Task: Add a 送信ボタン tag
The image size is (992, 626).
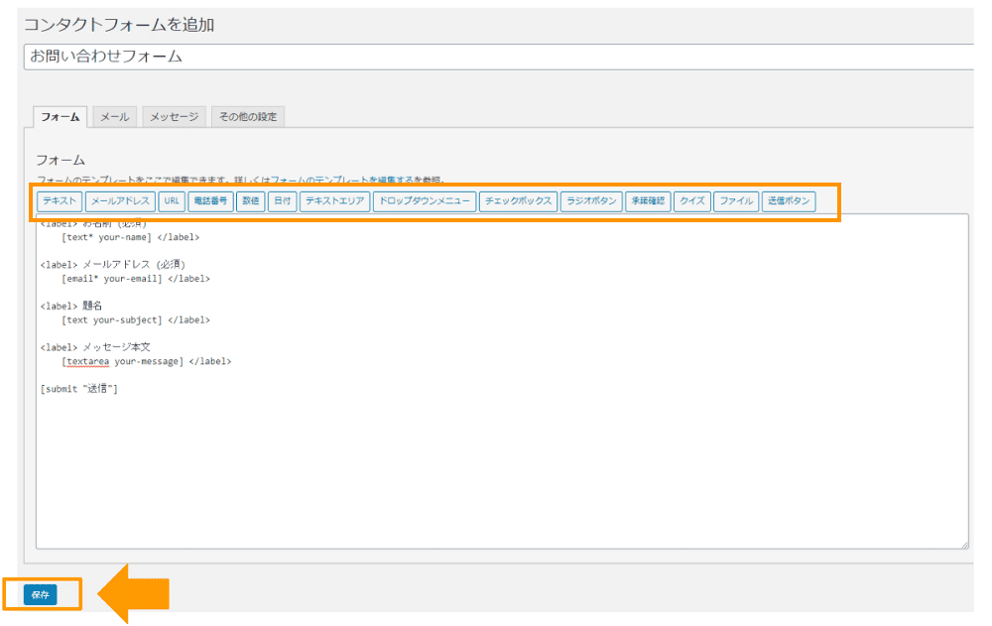Action: [x=789, y=201]
